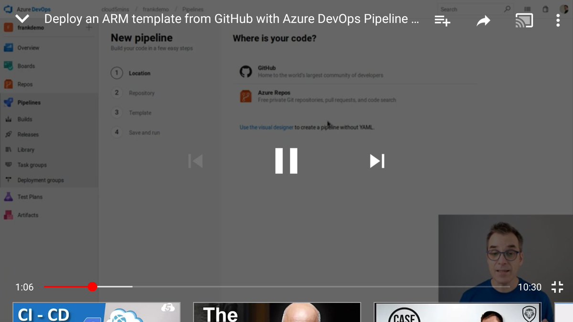Open the CASE suggested video thumbnail
The width and height of the screenshot is (573, 322).
457,312
